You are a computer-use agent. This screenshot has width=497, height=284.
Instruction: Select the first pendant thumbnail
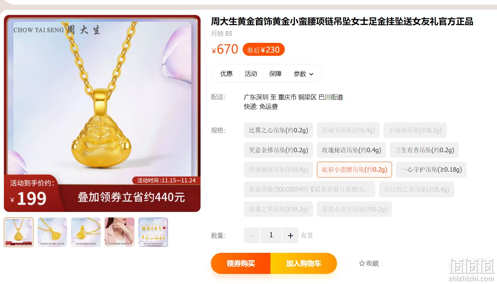(19, 232)
